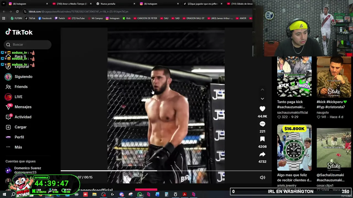This screenshot has height=198, width=353.
Task: Click the video player to pause
Action: point(166,106)
